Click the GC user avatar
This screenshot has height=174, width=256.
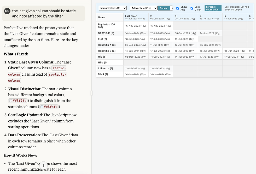pos(7,11)
